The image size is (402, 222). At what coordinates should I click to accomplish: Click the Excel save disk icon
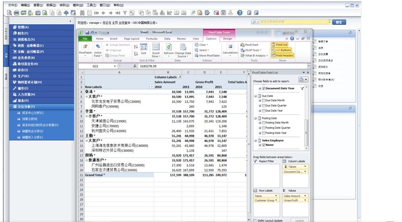click(87, 32)
